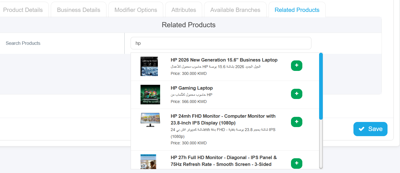Select title HP 2026 New Generation 15.6" Business Laptop
400x173 pixels.
224,60
